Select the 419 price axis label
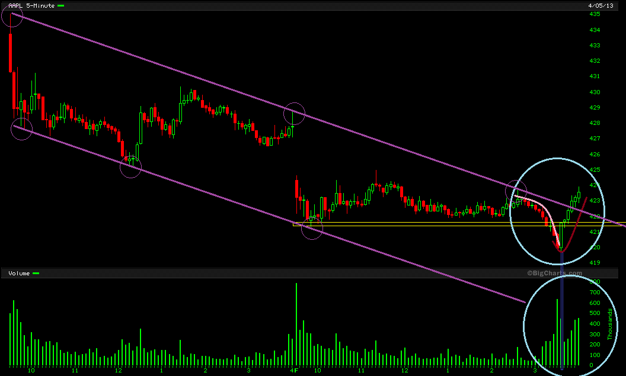Image resolution: width=626 pixels, height=376 pixels. [x=595, y=263]
